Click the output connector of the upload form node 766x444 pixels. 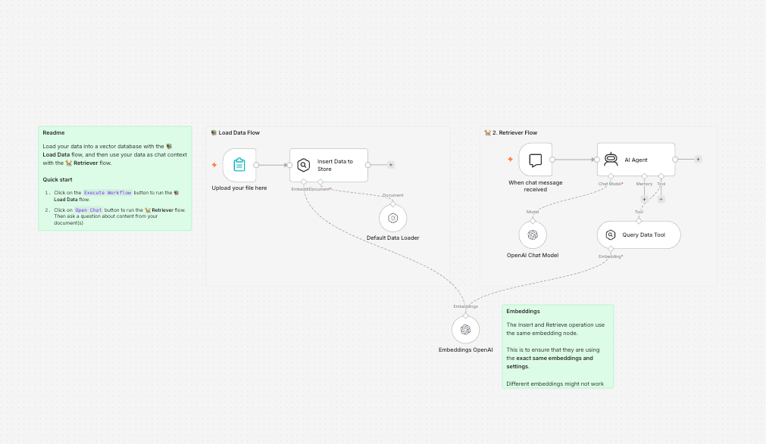[x=256, y=165]
